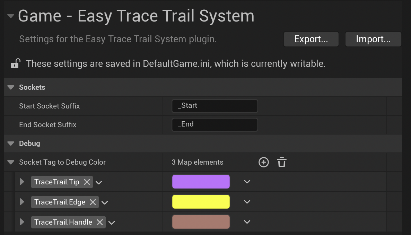Open the yellow color swatch for TraceTrail.Edge

point(201,202)
